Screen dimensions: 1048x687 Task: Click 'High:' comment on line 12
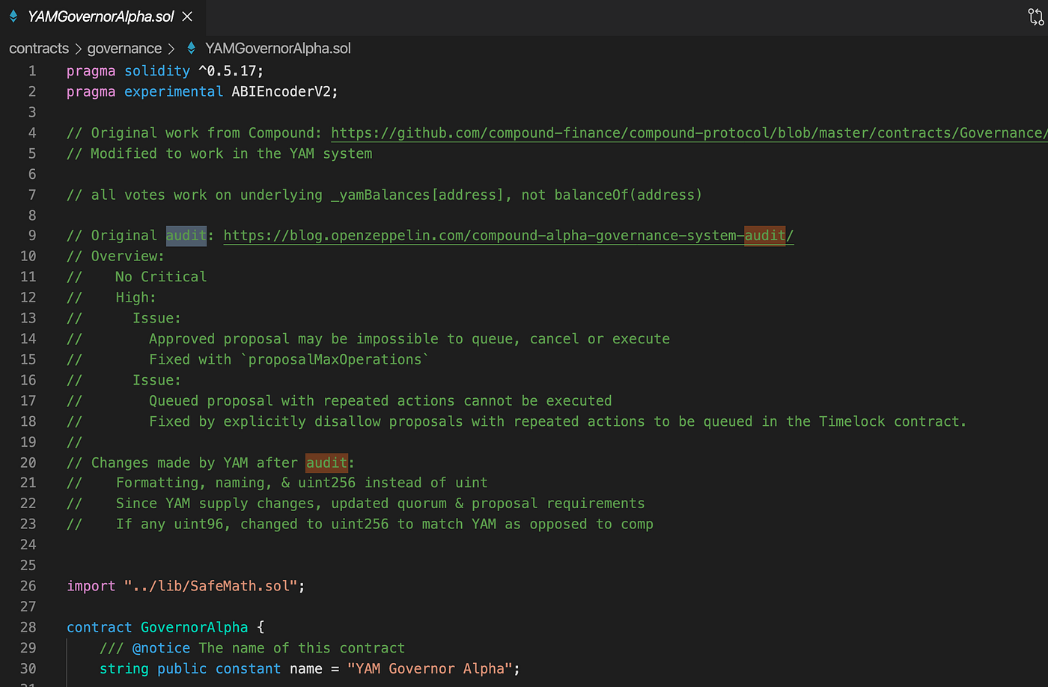click(136, 297)
